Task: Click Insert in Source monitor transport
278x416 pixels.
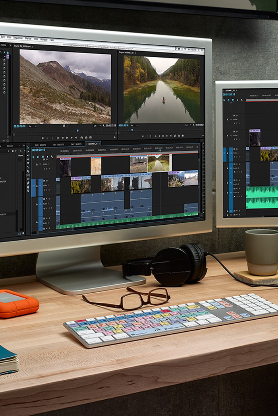Action: (x=82, y=138)
